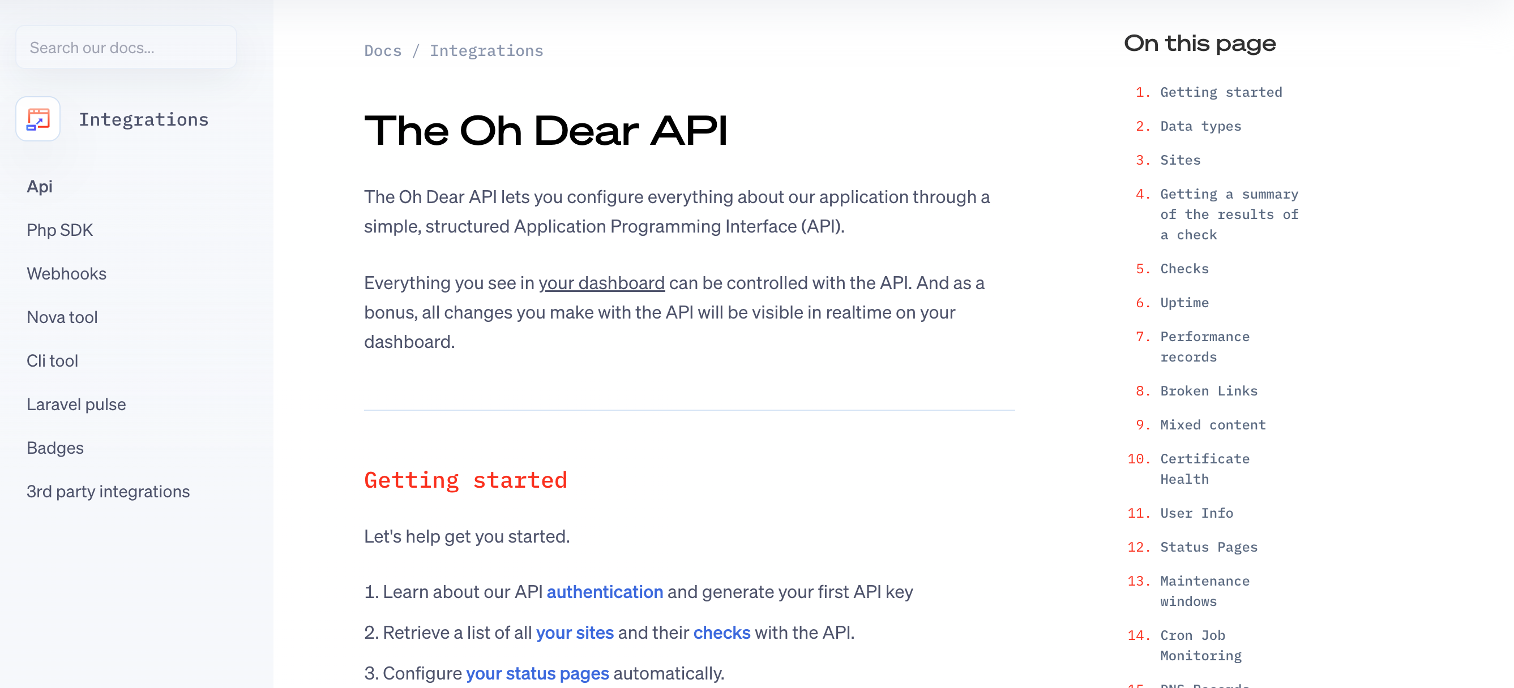Go to the Webhooks page

[66, 273]
